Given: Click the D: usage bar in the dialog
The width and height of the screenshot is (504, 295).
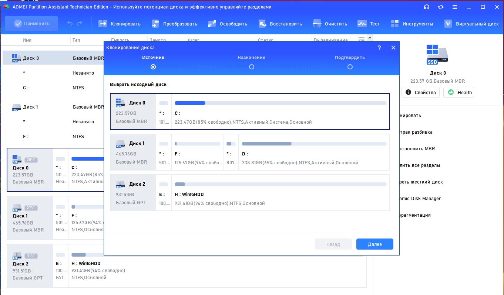Looking at the screenshot, I should click(314, 144).
